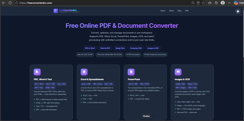Open the Blog nav link

(x=179, y=11)
